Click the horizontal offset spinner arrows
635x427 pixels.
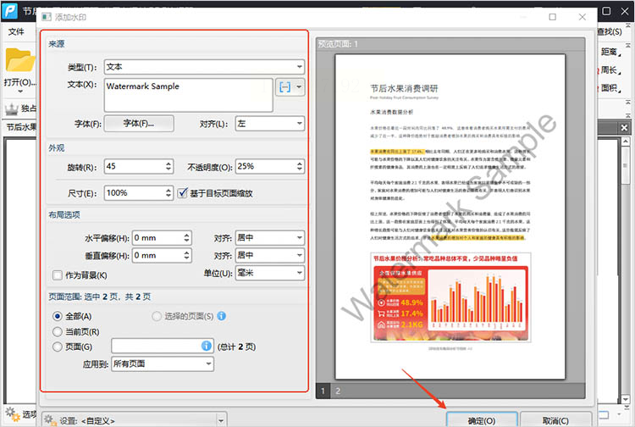click(186, 238)
